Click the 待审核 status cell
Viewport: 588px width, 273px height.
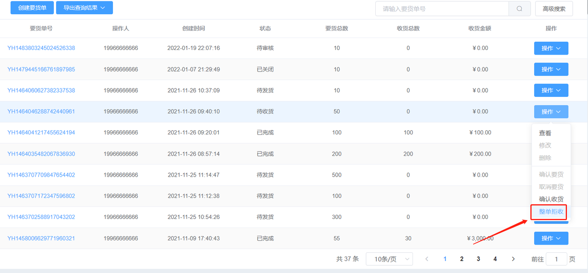(x=266, y=48)
